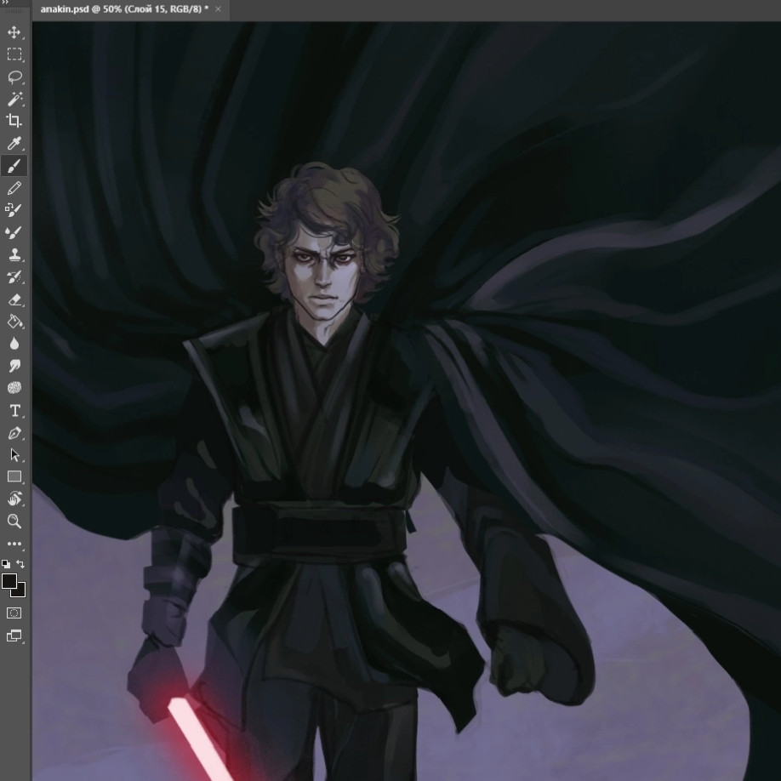Select the Rotate View hand tool

tap(14, 499)
